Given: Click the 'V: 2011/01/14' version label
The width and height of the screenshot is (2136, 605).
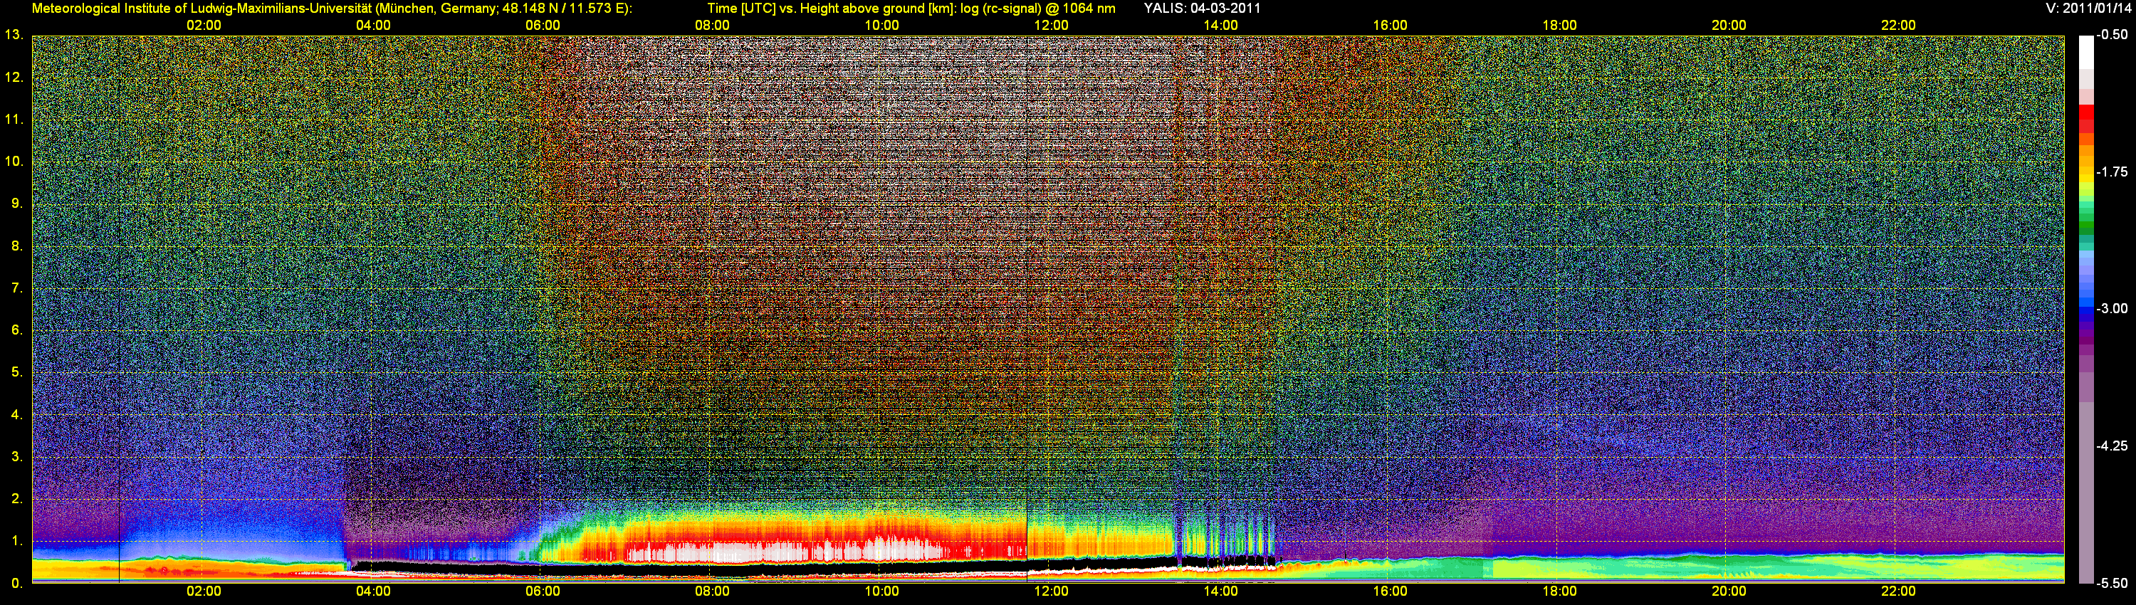Looking at the screenshot, I should tap(2087, 9).
